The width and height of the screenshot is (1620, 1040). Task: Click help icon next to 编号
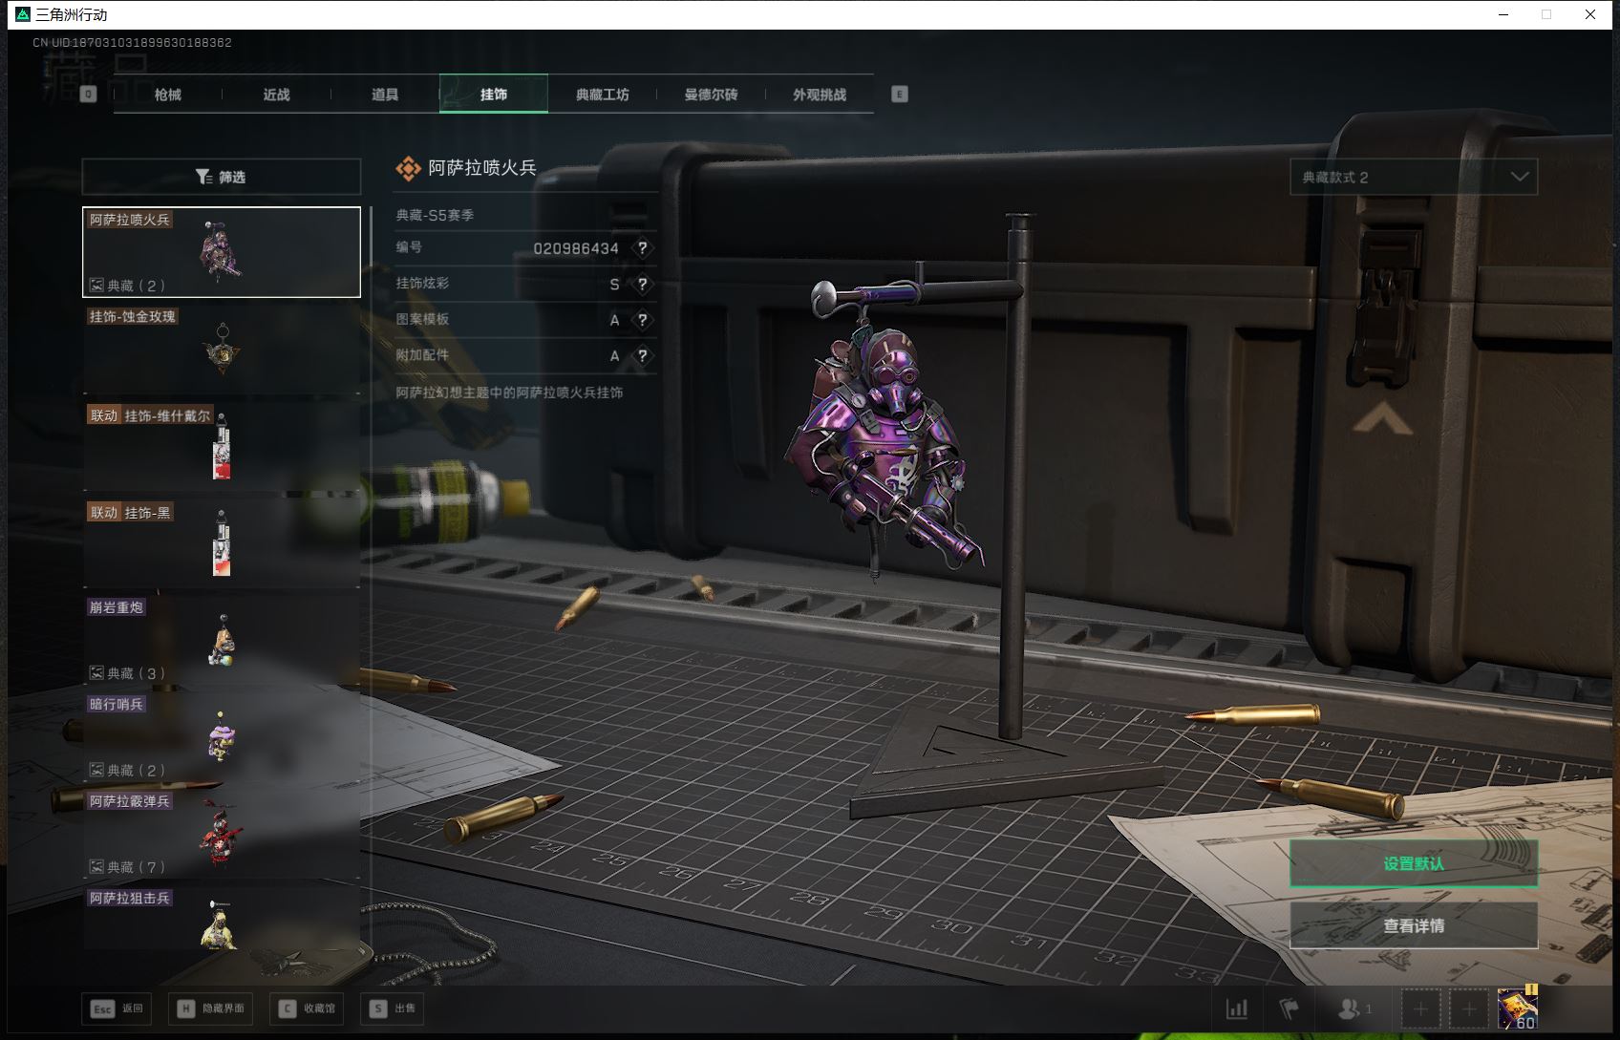643,248
